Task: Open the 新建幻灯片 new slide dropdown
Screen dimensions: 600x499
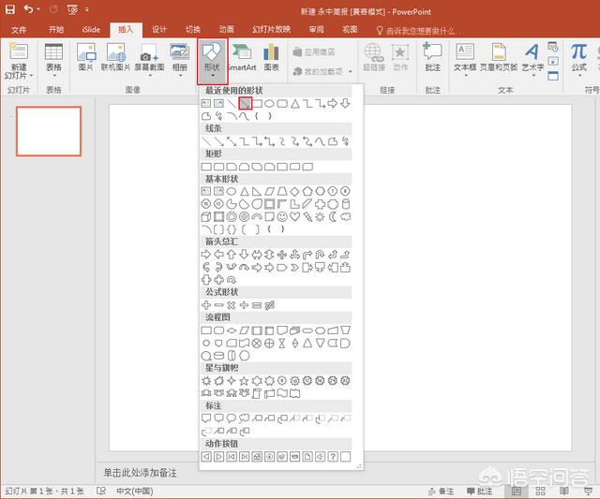Action: click(19, 73)
